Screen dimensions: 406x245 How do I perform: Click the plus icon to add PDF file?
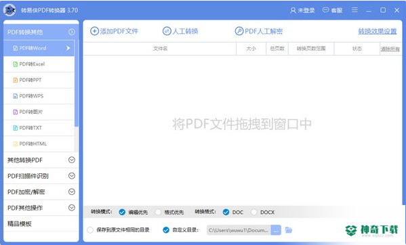94,31
